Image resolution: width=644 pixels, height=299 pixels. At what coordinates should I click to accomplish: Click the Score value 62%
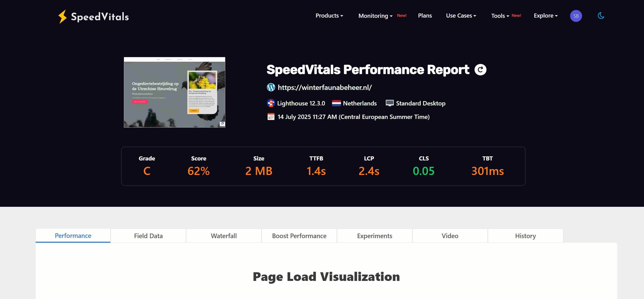point(199,171)
